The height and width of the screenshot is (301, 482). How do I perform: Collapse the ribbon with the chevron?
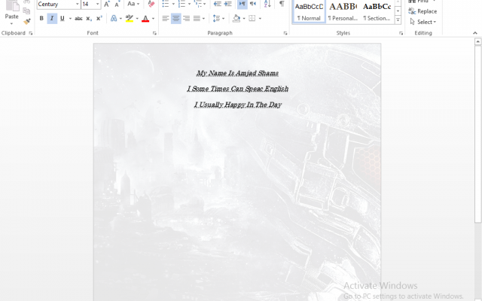click(475, 33)
